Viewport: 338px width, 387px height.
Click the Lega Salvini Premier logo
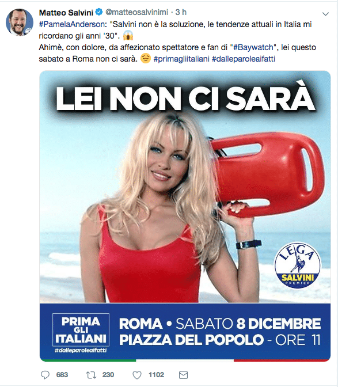[298, 265]
